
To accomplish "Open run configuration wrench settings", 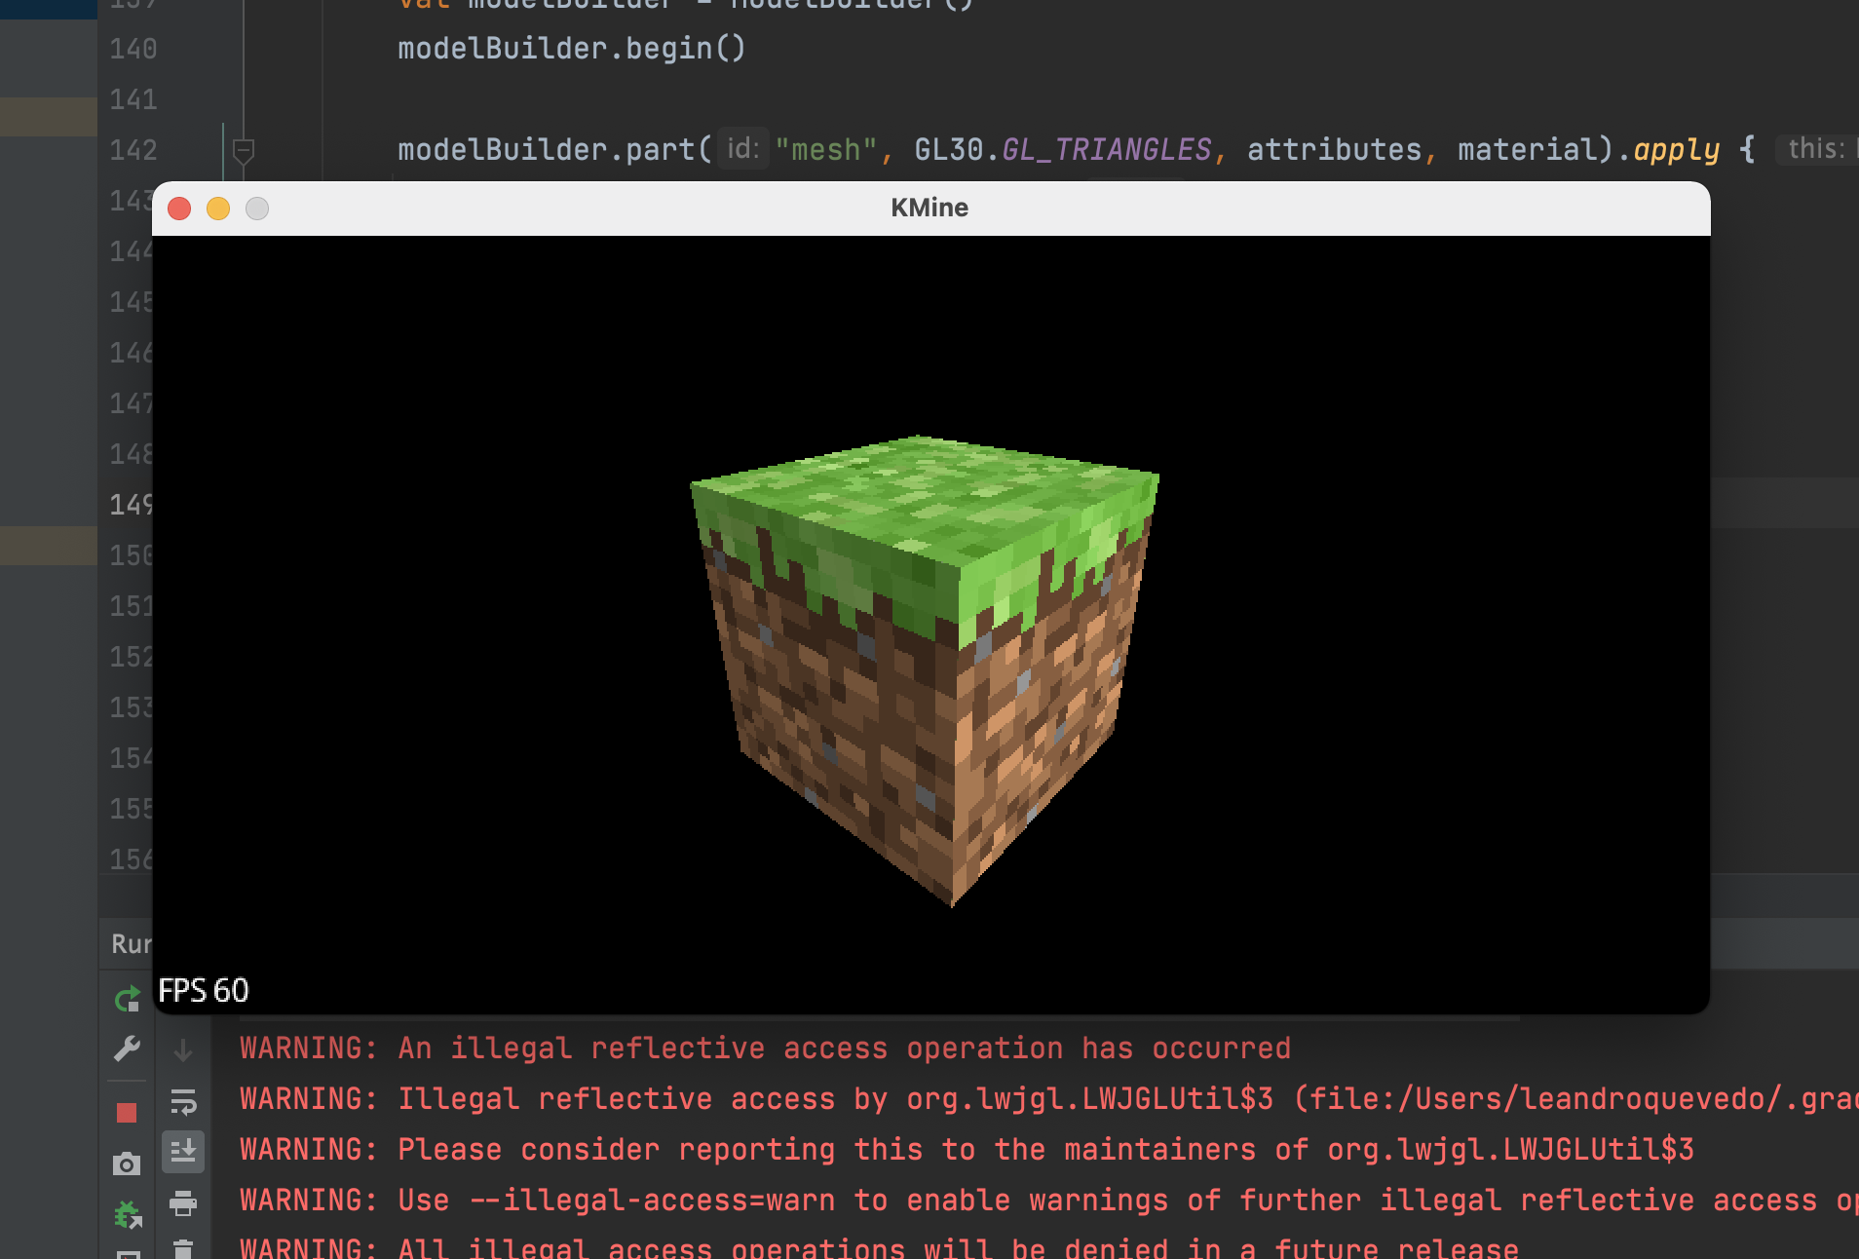I will pyautogui.click(x=127, y=1049).
